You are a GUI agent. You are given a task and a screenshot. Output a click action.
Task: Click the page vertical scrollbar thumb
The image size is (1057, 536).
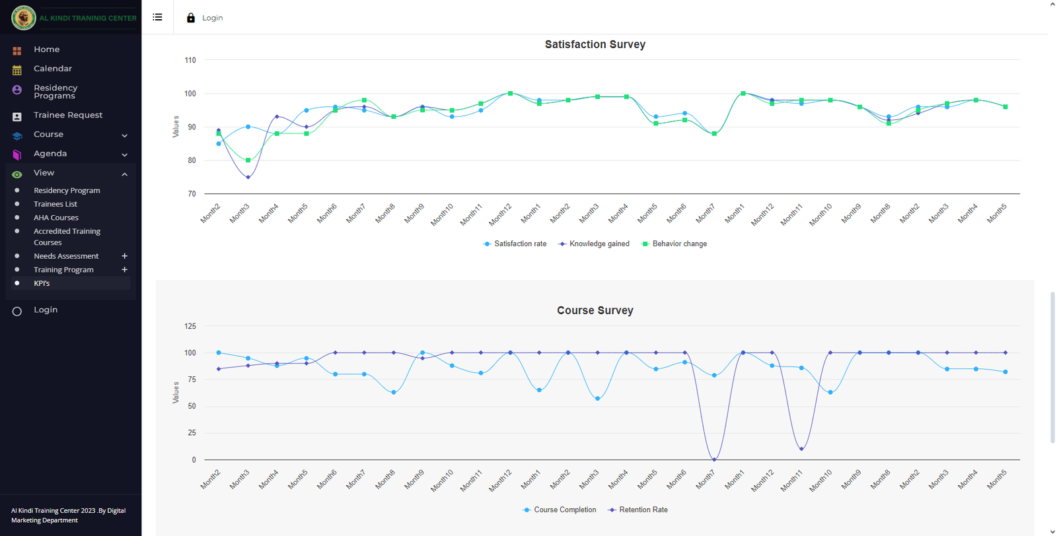tap(1052, 366)
